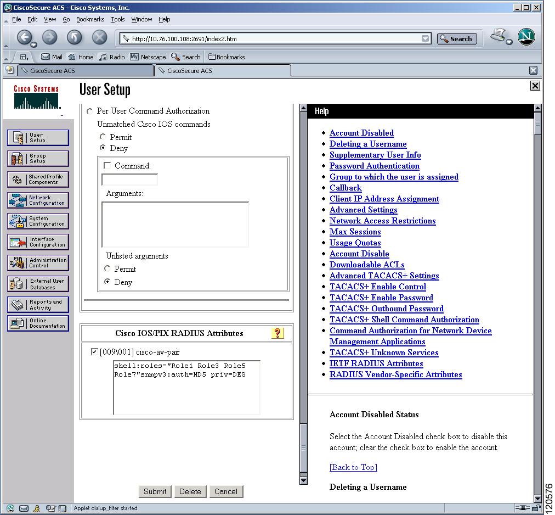Open Reports and Activity
Image resolution: width=555 pixels, height=515 pixels.
(x=38, y=305)
